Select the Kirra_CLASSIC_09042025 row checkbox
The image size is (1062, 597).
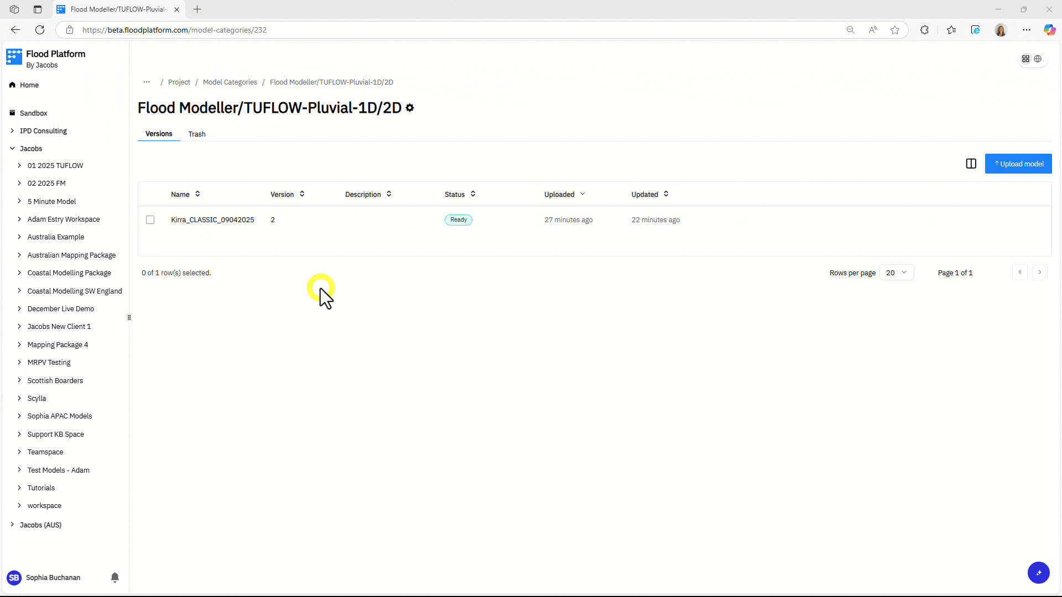coord(150,220)
